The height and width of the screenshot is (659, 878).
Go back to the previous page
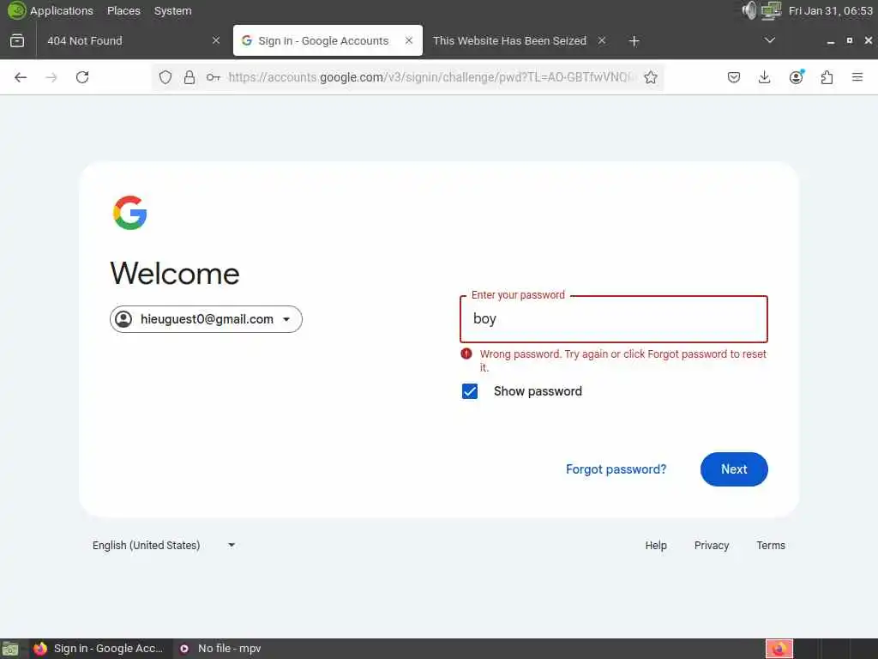(21, 77)
